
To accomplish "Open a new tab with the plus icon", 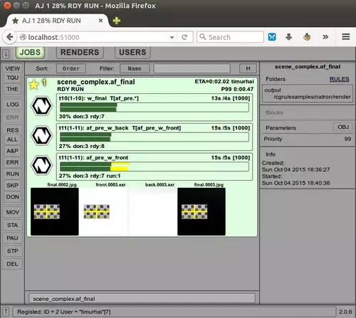I will tap(117, 21).
